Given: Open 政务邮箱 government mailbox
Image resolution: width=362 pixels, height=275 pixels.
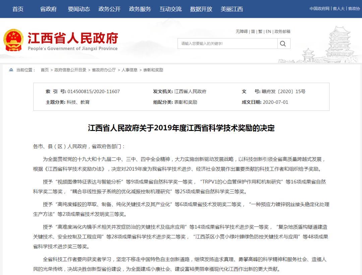Looking at the screenshot, I should click(x=283, y=31).
